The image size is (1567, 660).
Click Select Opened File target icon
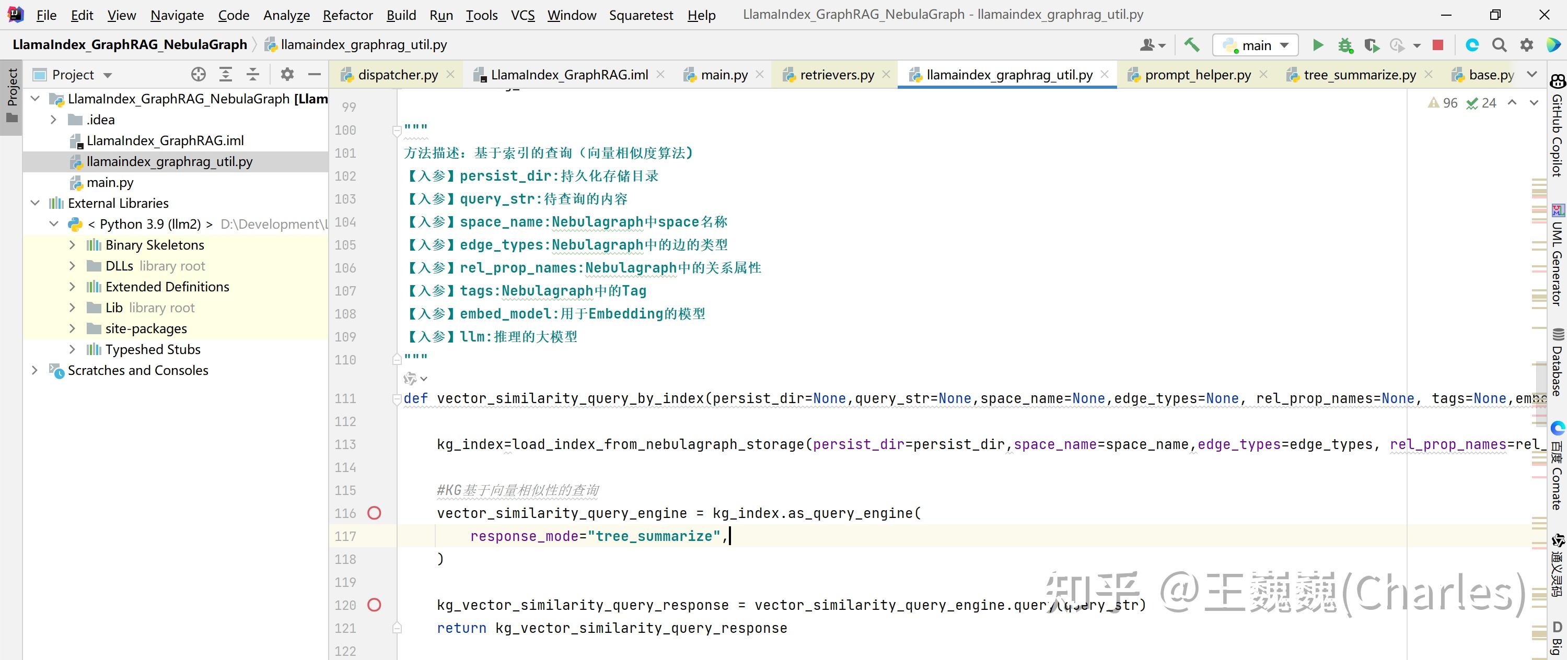[x=199, y=75]
